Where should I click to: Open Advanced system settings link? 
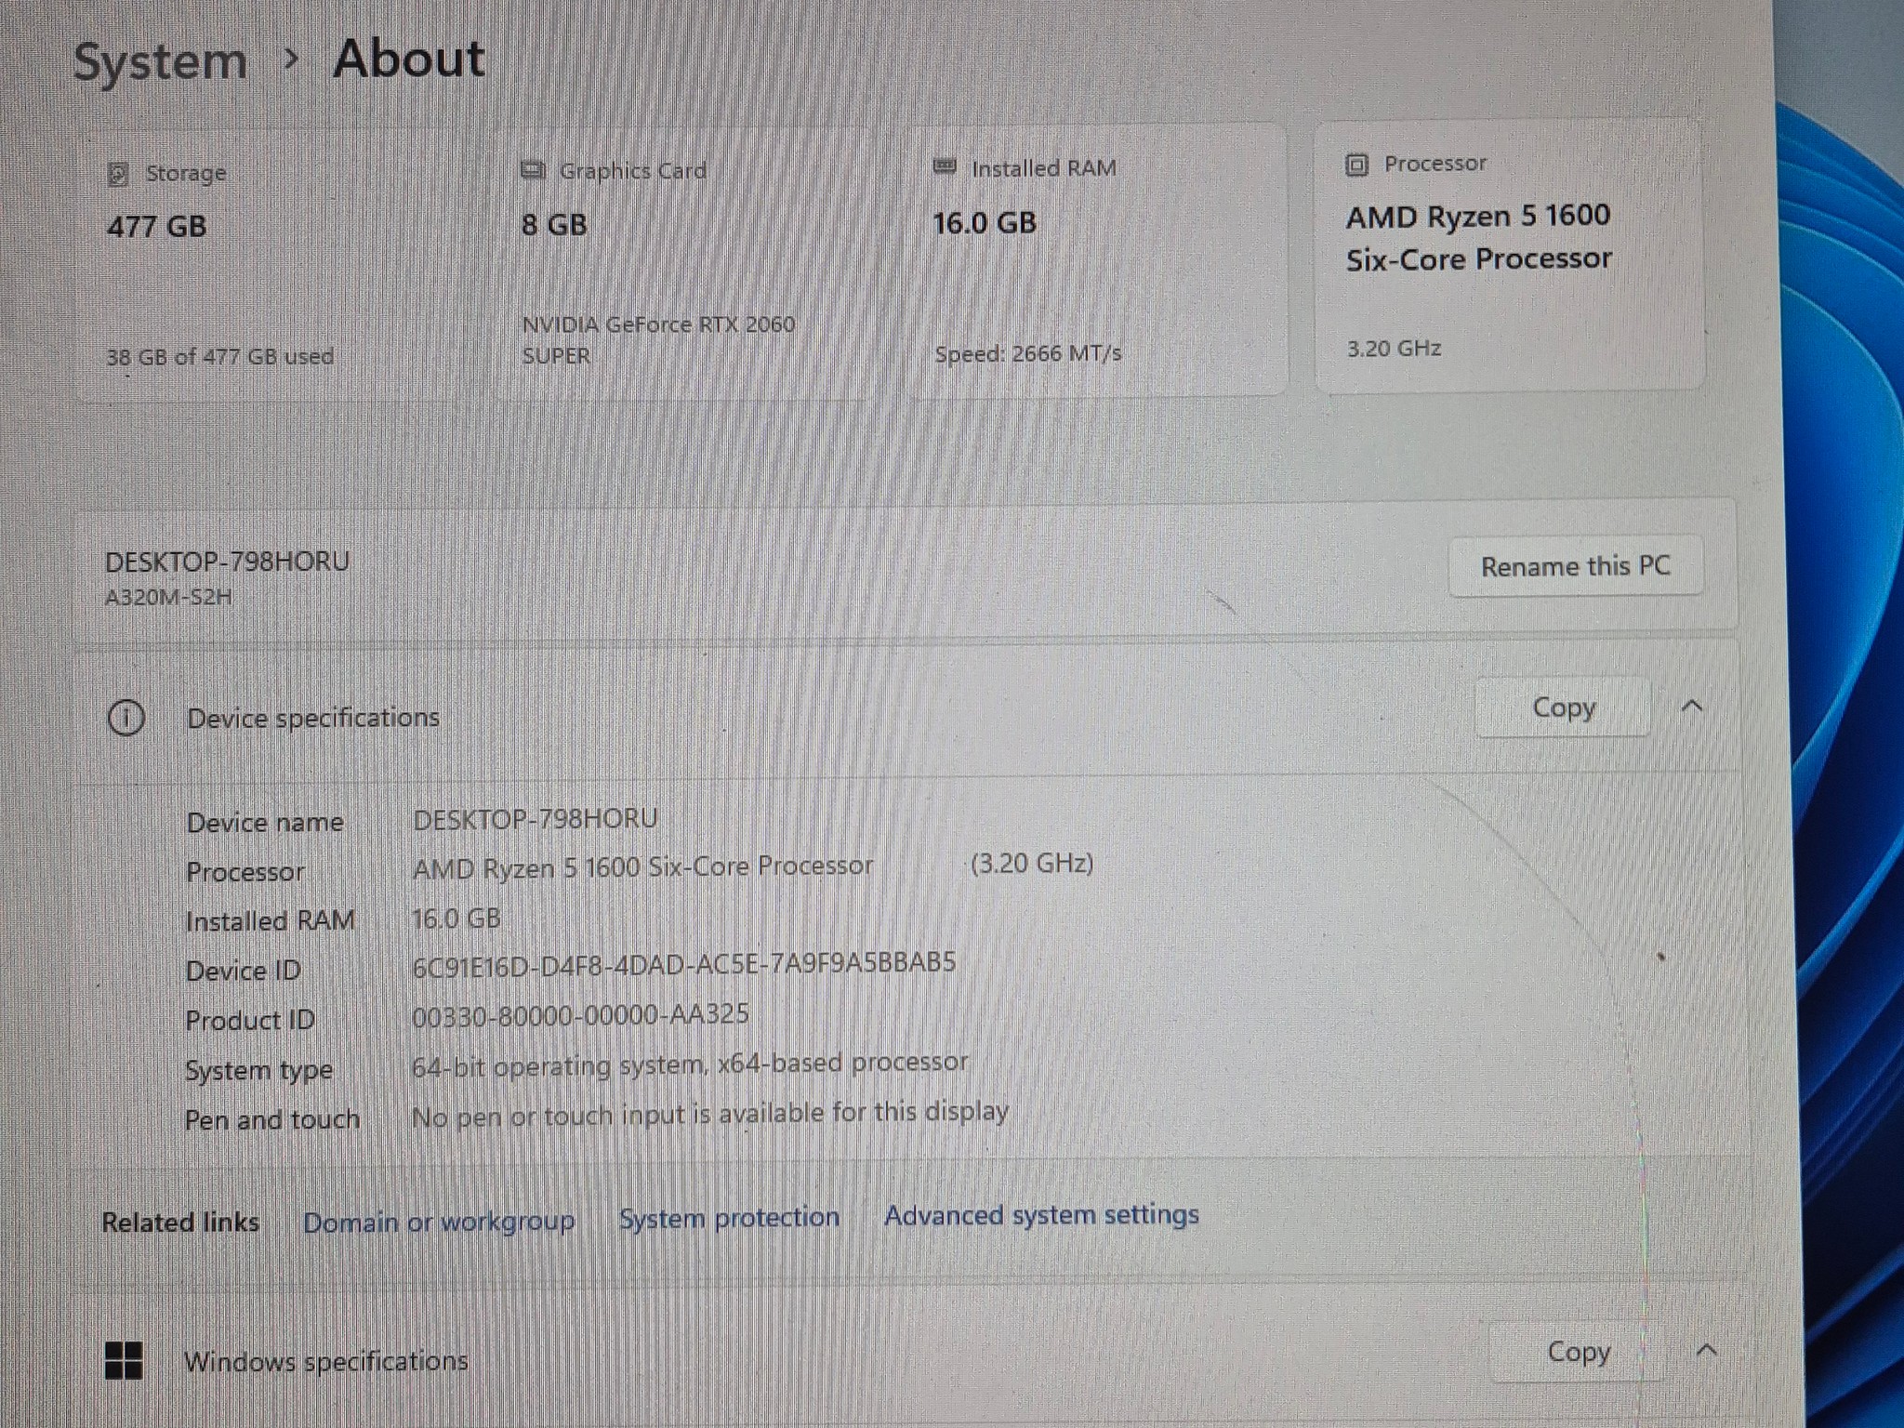click(x=1041, y=1215)
